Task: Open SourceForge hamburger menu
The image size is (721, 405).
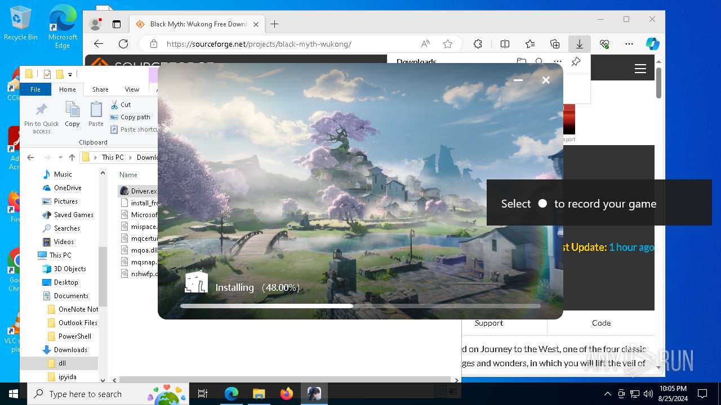Action: pos(640,69)
